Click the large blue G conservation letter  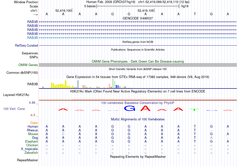click(x=129, y=108)
